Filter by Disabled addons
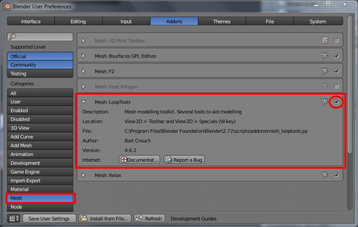The height and width of the screenshot is (227, 358). (40, 119)
